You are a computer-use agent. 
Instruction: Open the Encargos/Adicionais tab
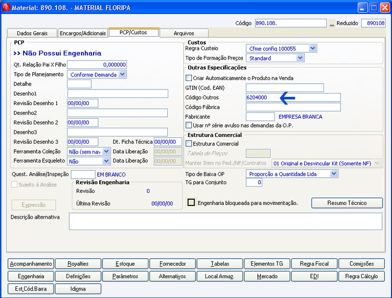tap(83, 33)
